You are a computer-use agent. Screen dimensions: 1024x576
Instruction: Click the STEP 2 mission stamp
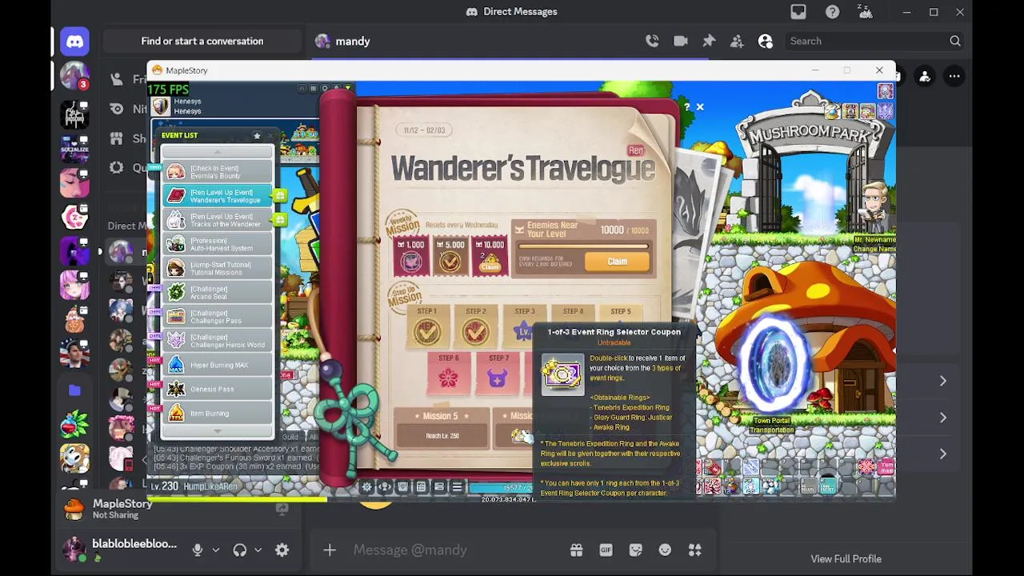476,326
